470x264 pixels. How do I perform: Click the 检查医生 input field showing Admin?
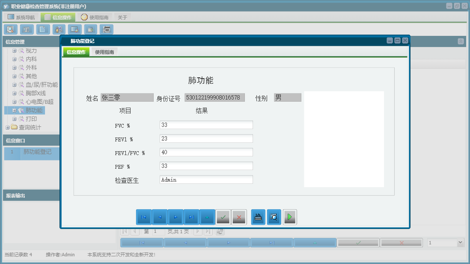pyautogui.click(x=206, y=179)
